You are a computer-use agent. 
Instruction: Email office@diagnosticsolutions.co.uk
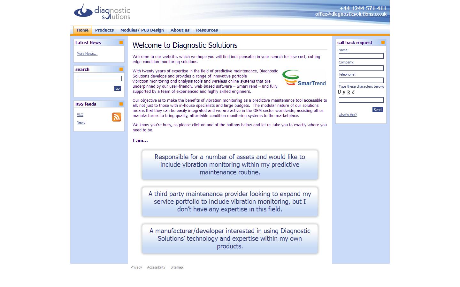tap(350, 14)
